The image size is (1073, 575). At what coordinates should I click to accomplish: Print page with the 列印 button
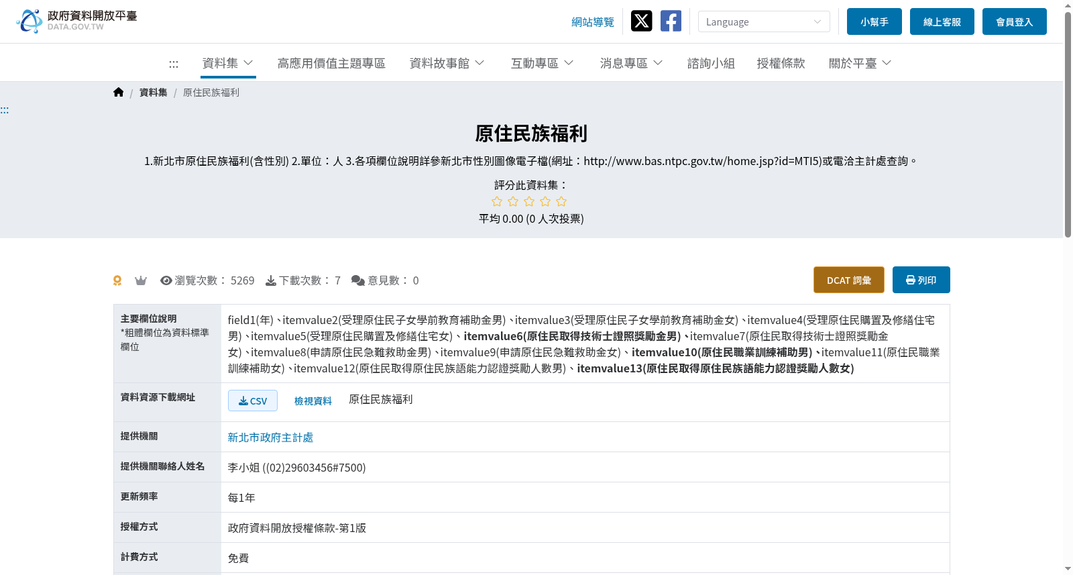[921, 280]
